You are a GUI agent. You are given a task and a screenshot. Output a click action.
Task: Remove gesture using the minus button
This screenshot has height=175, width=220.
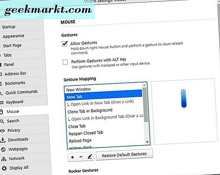[81, 157]
